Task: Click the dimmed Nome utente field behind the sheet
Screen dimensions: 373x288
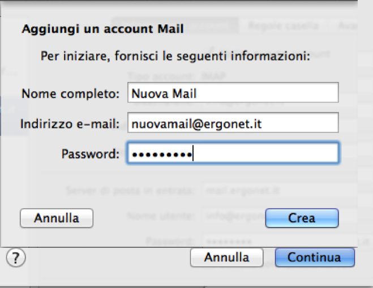Action: (x=233, y=216)
